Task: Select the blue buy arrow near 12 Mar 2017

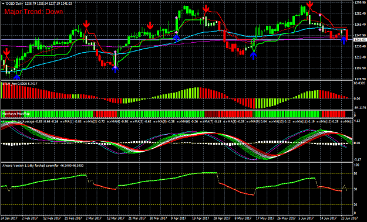Action: [115, 70]
